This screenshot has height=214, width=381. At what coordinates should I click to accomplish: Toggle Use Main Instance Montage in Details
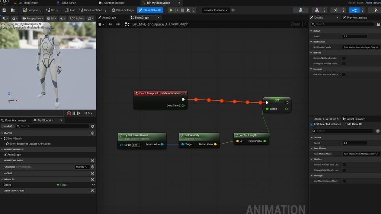point(344,75)
